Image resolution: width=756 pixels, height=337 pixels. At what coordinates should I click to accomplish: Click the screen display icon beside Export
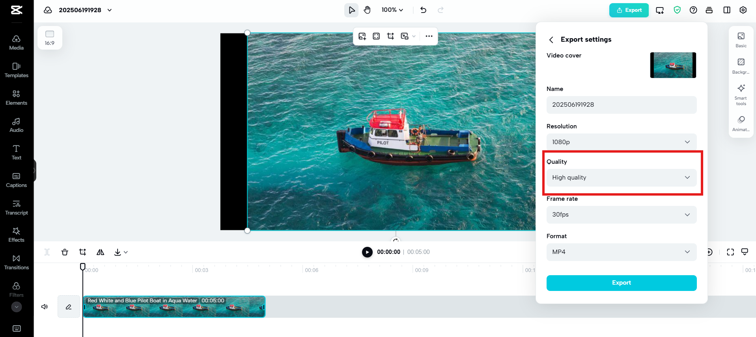coord(660,10)
